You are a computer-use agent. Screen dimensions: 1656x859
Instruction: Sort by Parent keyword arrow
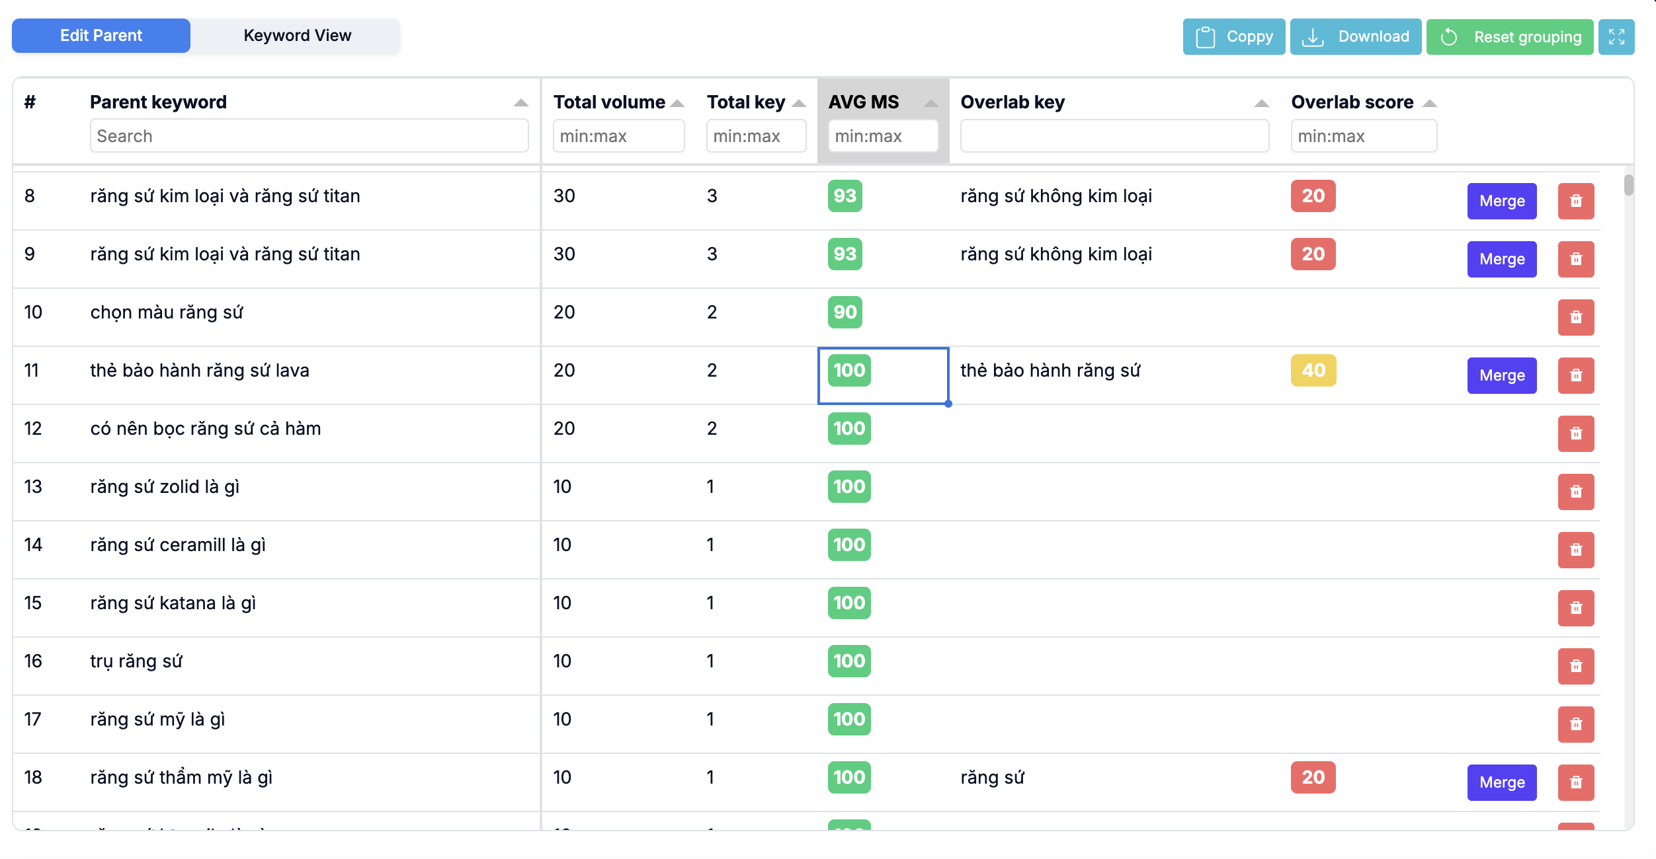520,102
